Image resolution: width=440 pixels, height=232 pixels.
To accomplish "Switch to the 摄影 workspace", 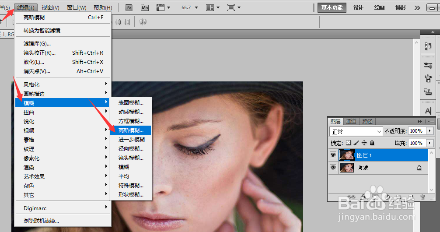I will pyautogui.click(x=401, y=7).
